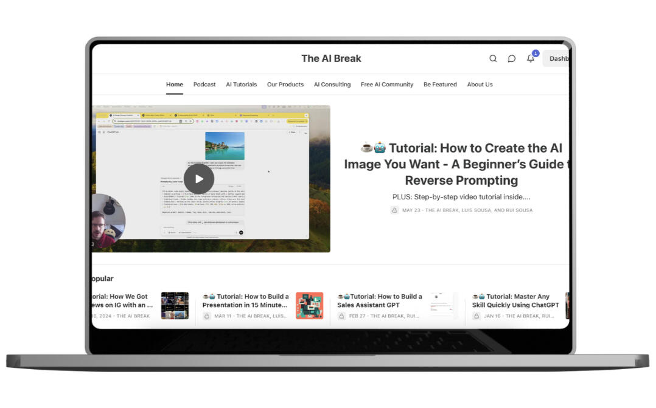The width and height of the screenshot is (656, 408).
Task: Click the Dashboard button
Action: tap(557, 59)
